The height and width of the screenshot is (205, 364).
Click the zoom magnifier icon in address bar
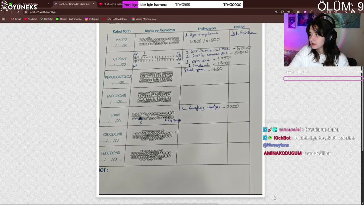276,12
